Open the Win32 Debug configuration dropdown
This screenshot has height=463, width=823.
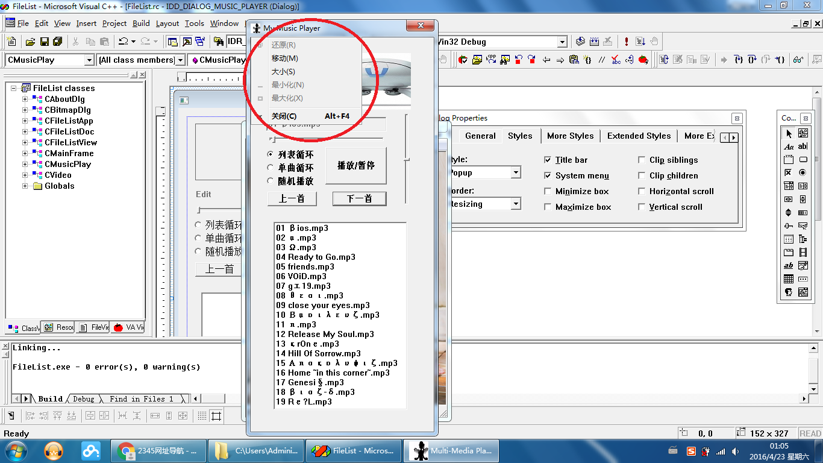[562, 42]
